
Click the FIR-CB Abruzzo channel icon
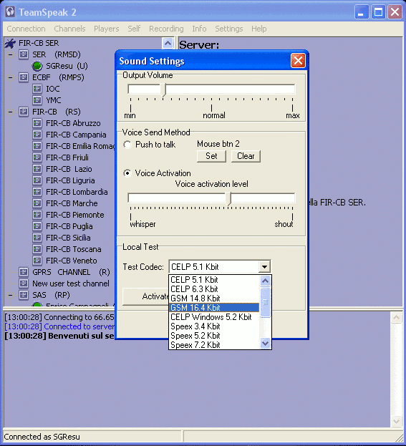(37, 123)
